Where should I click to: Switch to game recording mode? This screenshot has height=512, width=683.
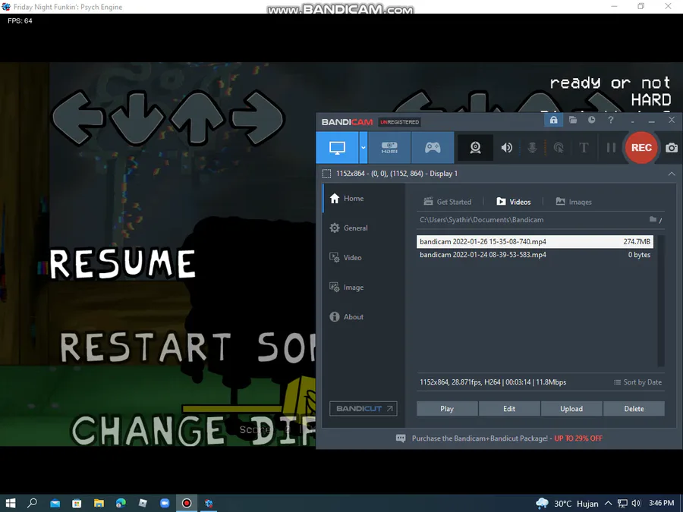pyautogui.click(x=433, y=148)
